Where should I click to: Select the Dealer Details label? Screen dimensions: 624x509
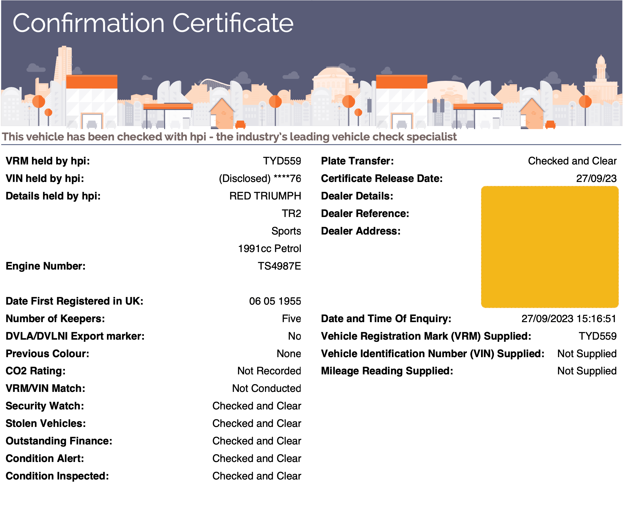point(357,196)
